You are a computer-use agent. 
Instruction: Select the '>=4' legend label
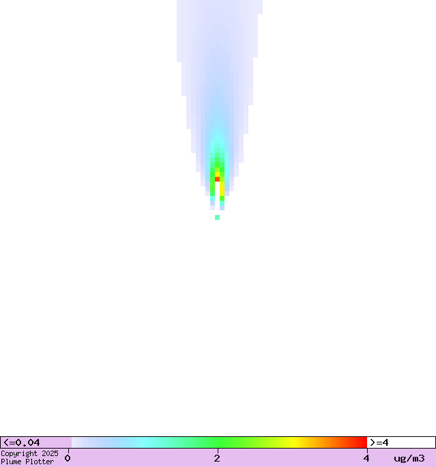point(379,442)
